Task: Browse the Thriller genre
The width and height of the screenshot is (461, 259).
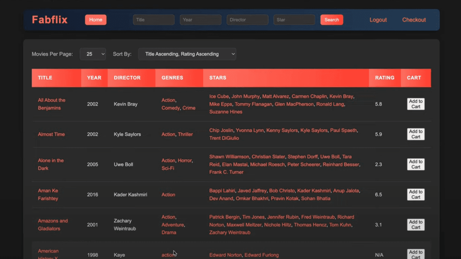Action: (185, 134)
